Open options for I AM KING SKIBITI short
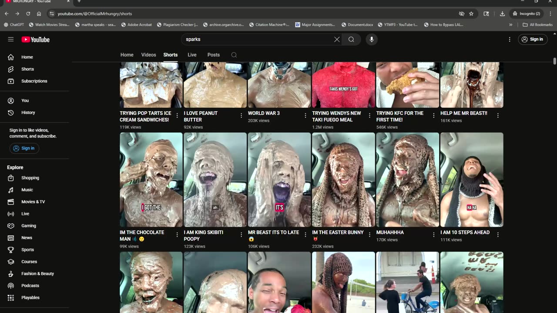This screenshot has width=557, height=313. (x=241, y=235)
